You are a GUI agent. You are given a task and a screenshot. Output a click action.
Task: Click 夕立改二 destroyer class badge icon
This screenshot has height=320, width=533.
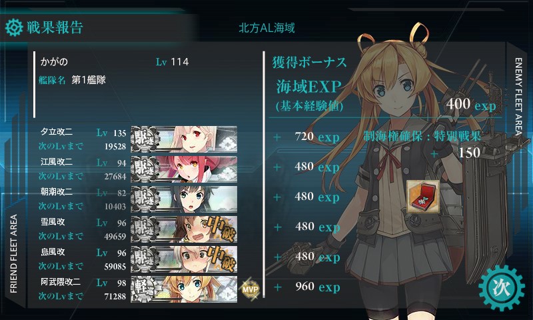tap(145, 139)
